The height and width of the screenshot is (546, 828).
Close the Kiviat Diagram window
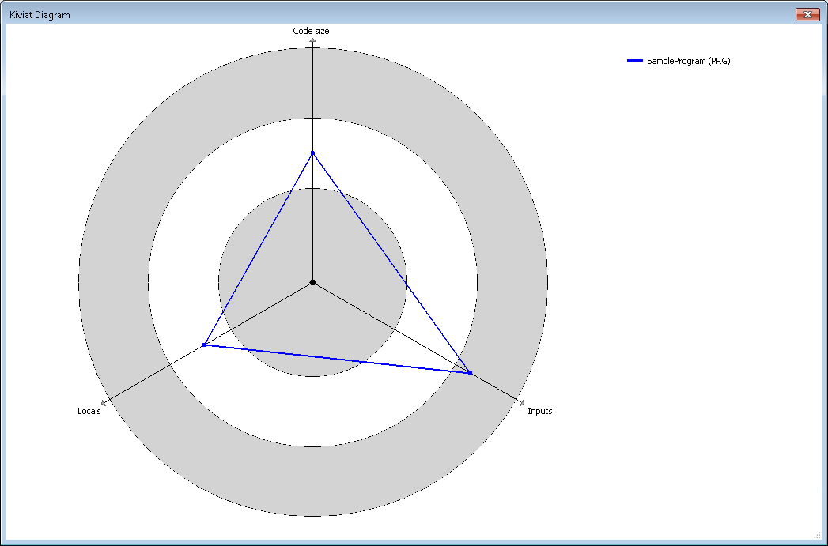[x=807, y=15]
